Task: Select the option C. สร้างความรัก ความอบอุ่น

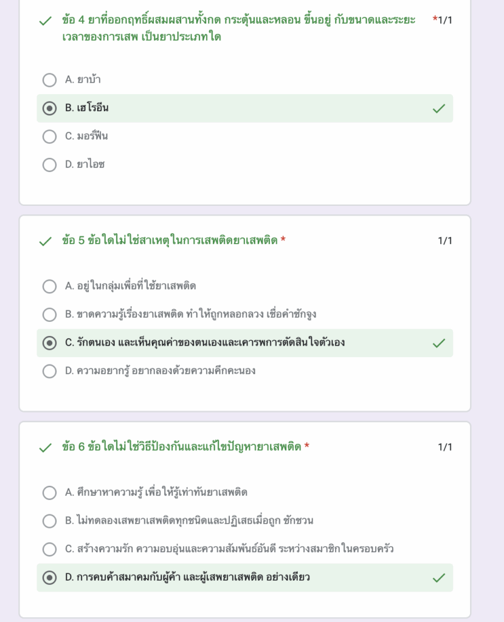Action: 49,549
